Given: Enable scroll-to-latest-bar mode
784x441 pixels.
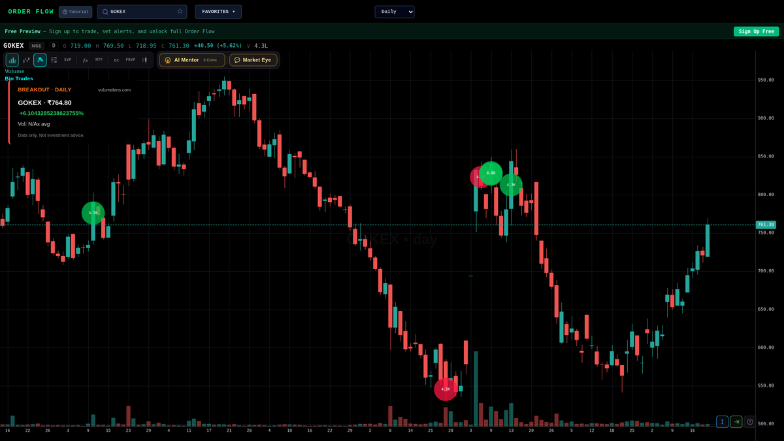Looking at the screenshot, I should [736, 422].
